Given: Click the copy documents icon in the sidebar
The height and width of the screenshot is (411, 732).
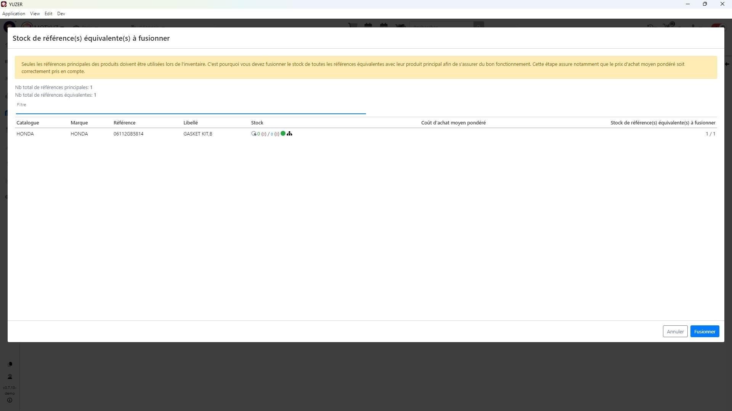Looking at the screenshot, I should 10,364.
